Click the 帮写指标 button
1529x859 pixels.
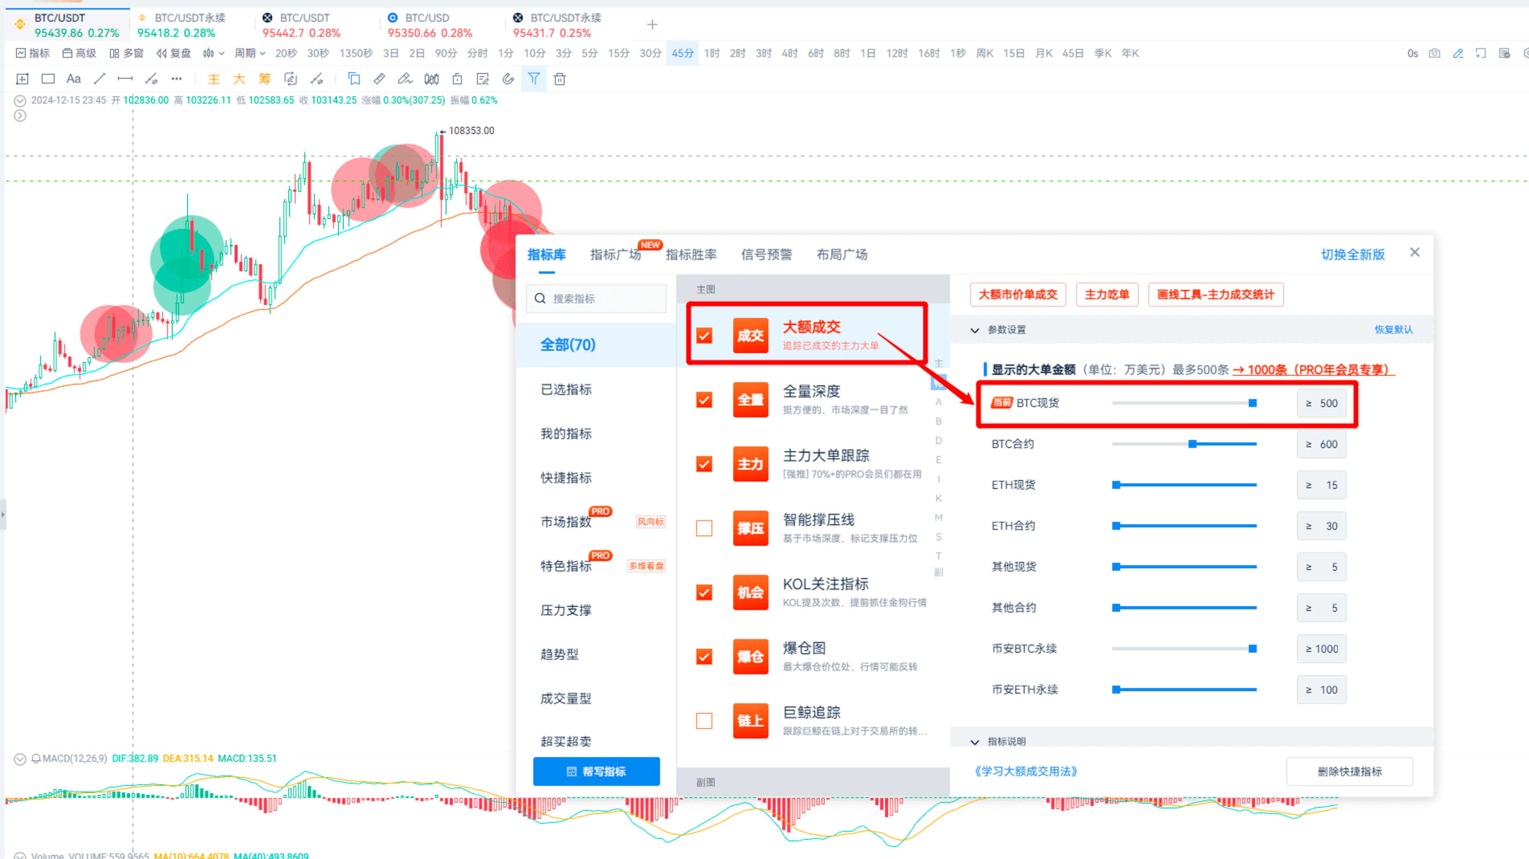click(596, 771)
